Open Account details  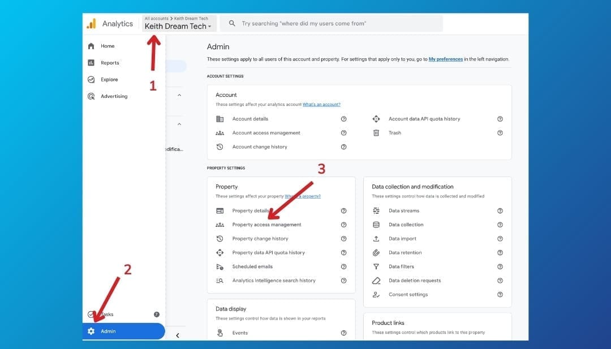[x=250, y=119]
